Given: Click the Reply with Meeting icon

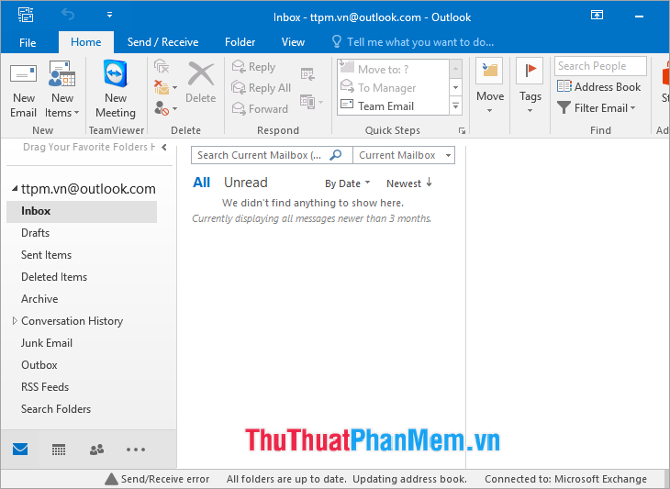Looking at the screenshot, I should click(307, 73).
